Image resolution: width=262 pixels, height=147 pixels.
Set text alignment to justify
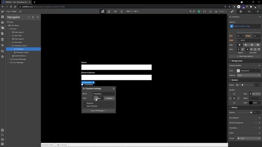(x=257, y=45)
